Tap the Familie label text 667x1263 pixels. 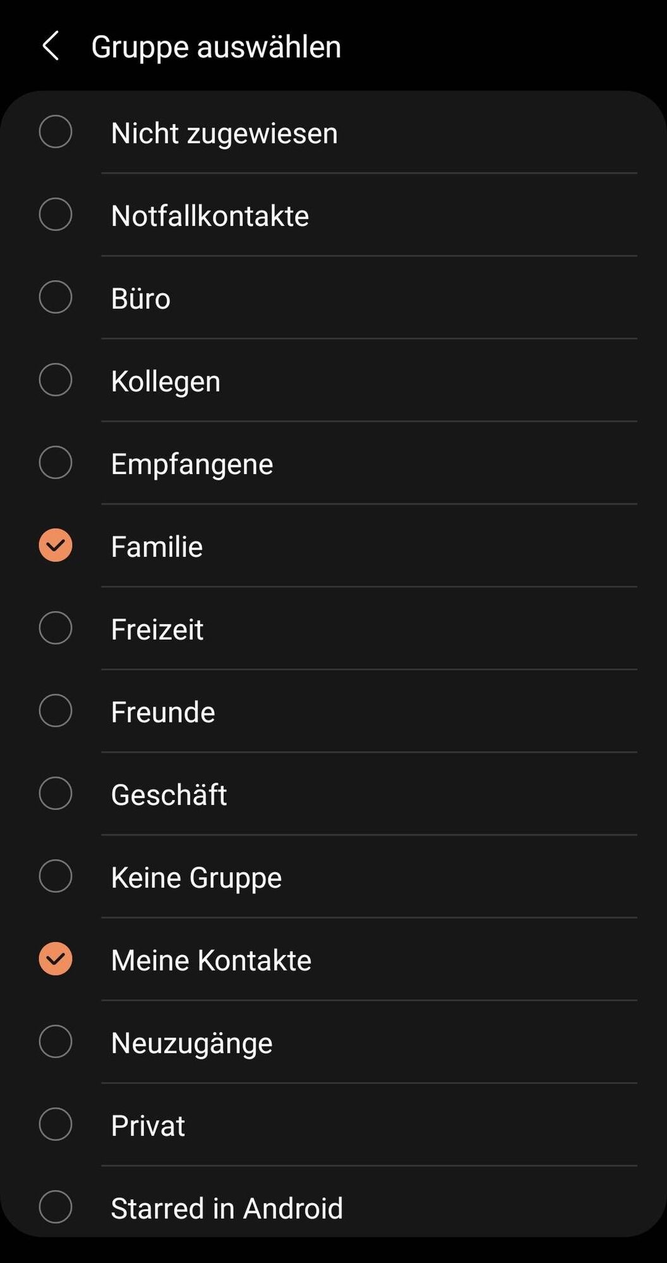[x=157, y=546]
